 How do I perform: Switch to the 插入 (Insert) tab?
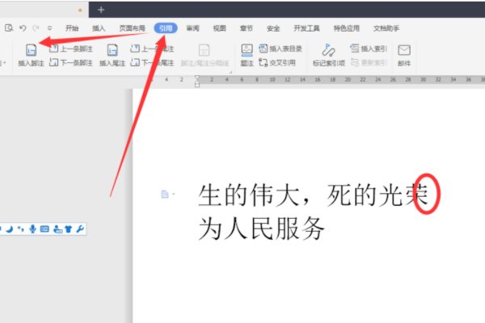tap(99, 28)
